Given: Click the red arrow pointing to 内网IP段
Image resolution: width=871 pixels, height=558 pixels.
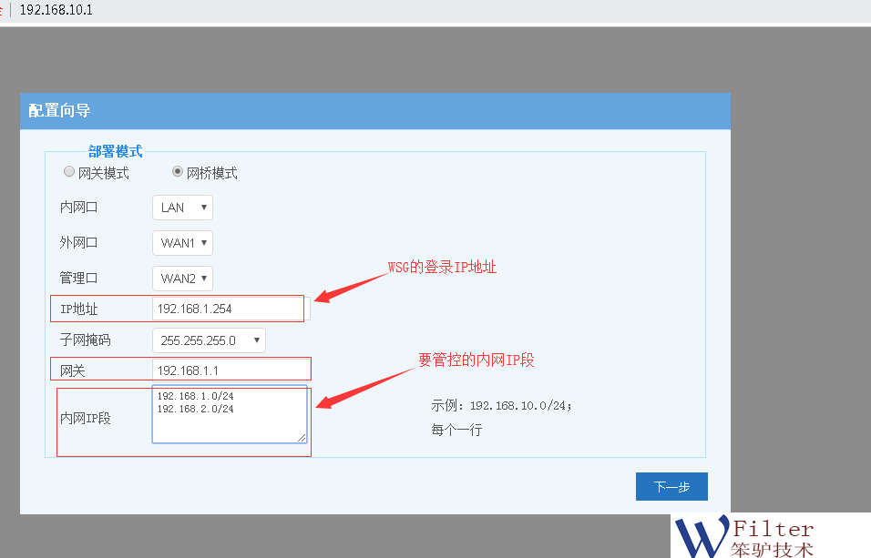Looking at the screenshot, I should point(361,388).
